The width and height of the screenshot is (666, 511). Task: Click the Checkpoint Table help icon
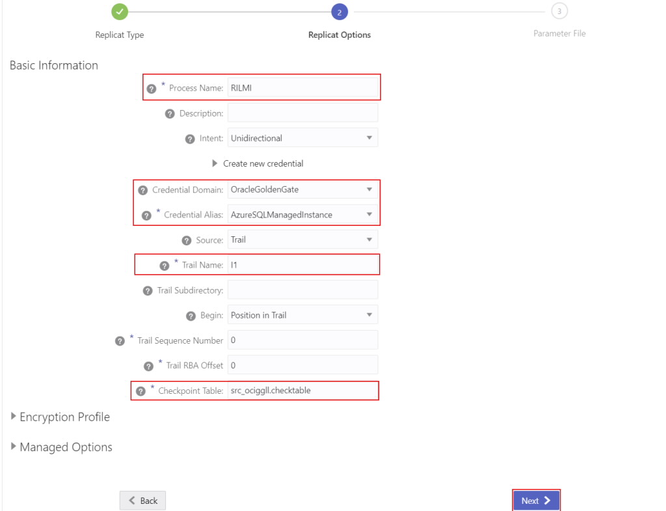(140, 391)
